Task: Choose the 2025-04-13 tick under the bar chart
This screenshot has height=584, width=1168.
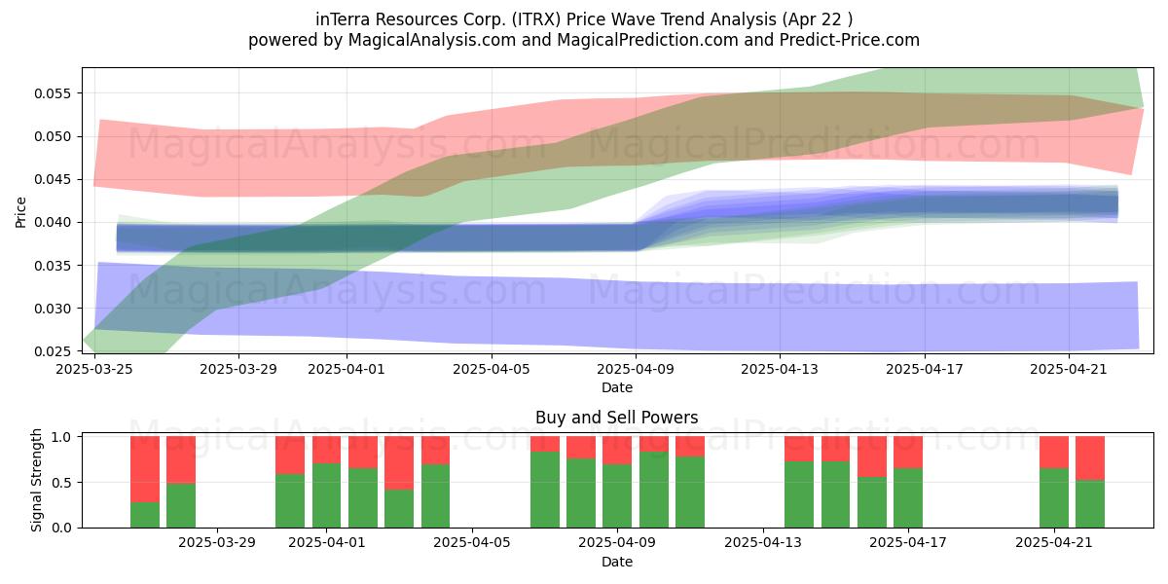Action: point(763,543)
